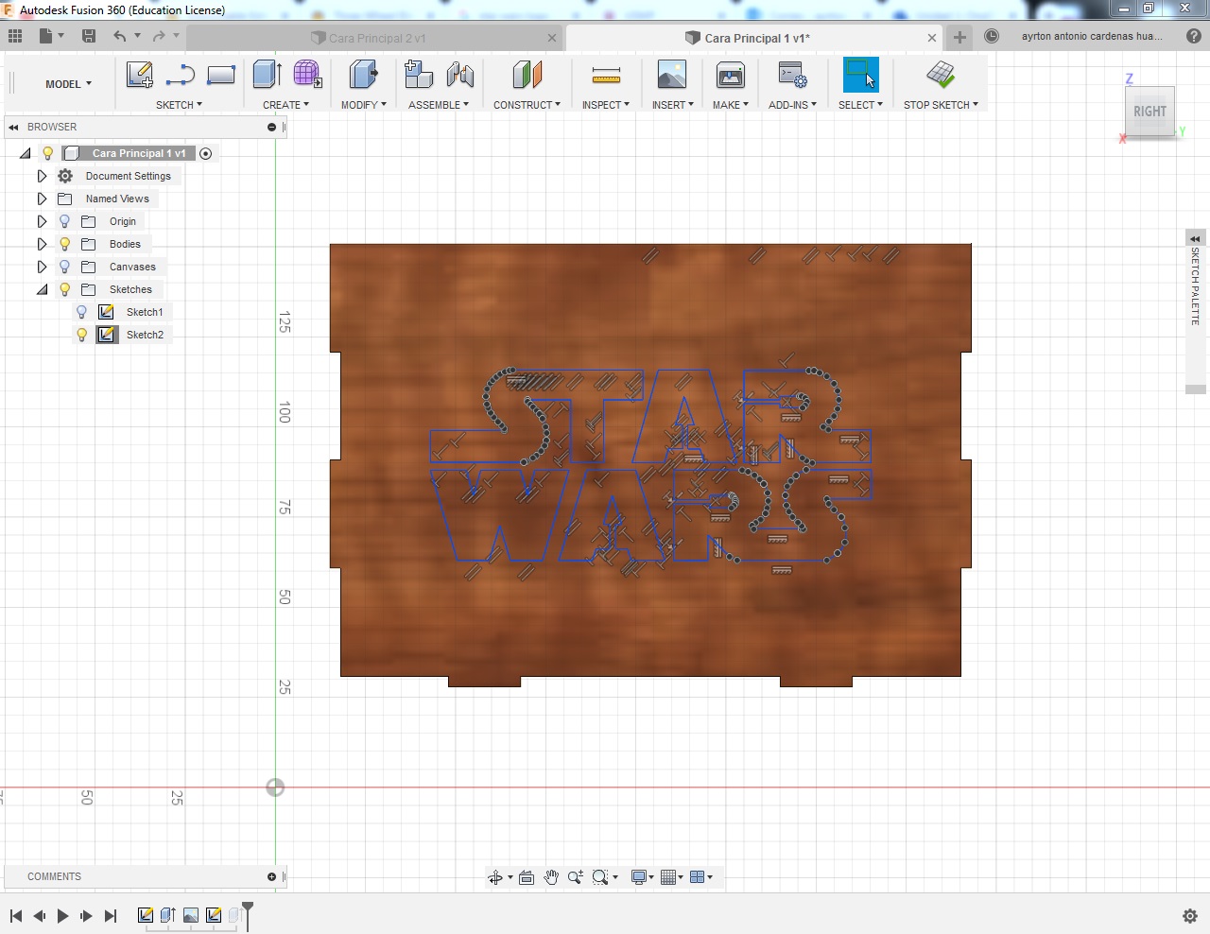Toggle visibility bulb of Origin folder
The width and height of the screenshot is (1210, 934).
pyautogui.click(x=64, y=221)
